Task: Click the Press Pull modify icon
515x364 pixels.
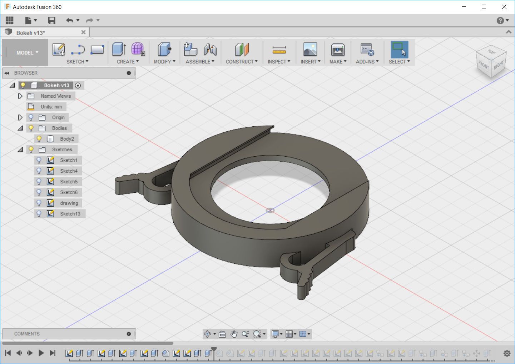Action: tap(164, 50)
